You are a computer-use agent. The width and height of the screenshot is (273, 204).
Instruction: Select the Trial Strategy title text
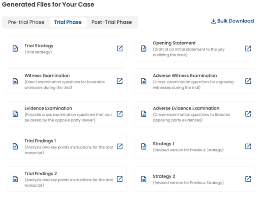pyautogui.click(x=39, y=46)
